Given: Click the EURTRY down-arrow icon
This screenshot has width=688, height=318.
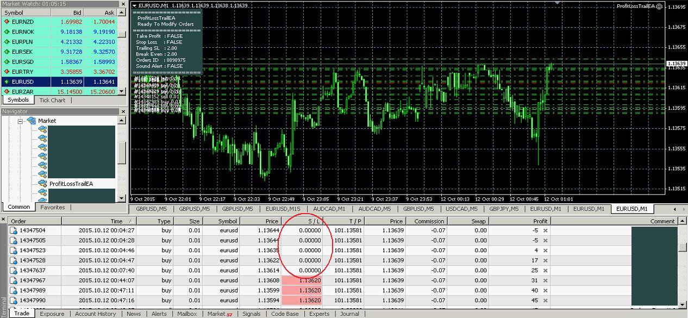Looking at the screenshot, I should click(7, 72).
